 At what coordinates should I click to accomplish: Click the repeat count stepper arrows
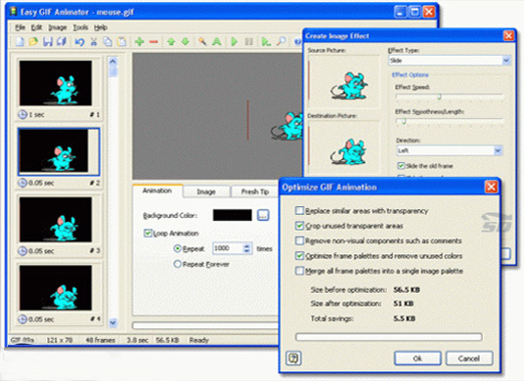(x=247, y=248)
